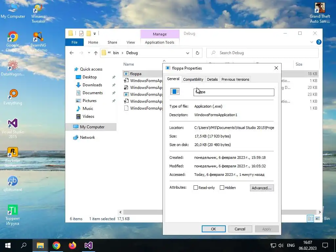The height and width of the screenshot is (252, 336).
Task: Open Firefox from the taskbar
Action: (73, 245)
